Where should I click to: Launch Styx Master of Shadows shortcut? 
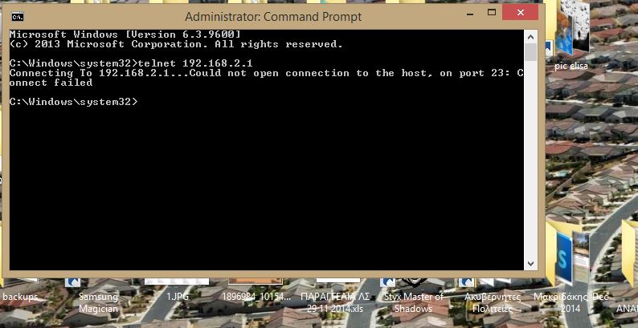(x=413, y=303)
